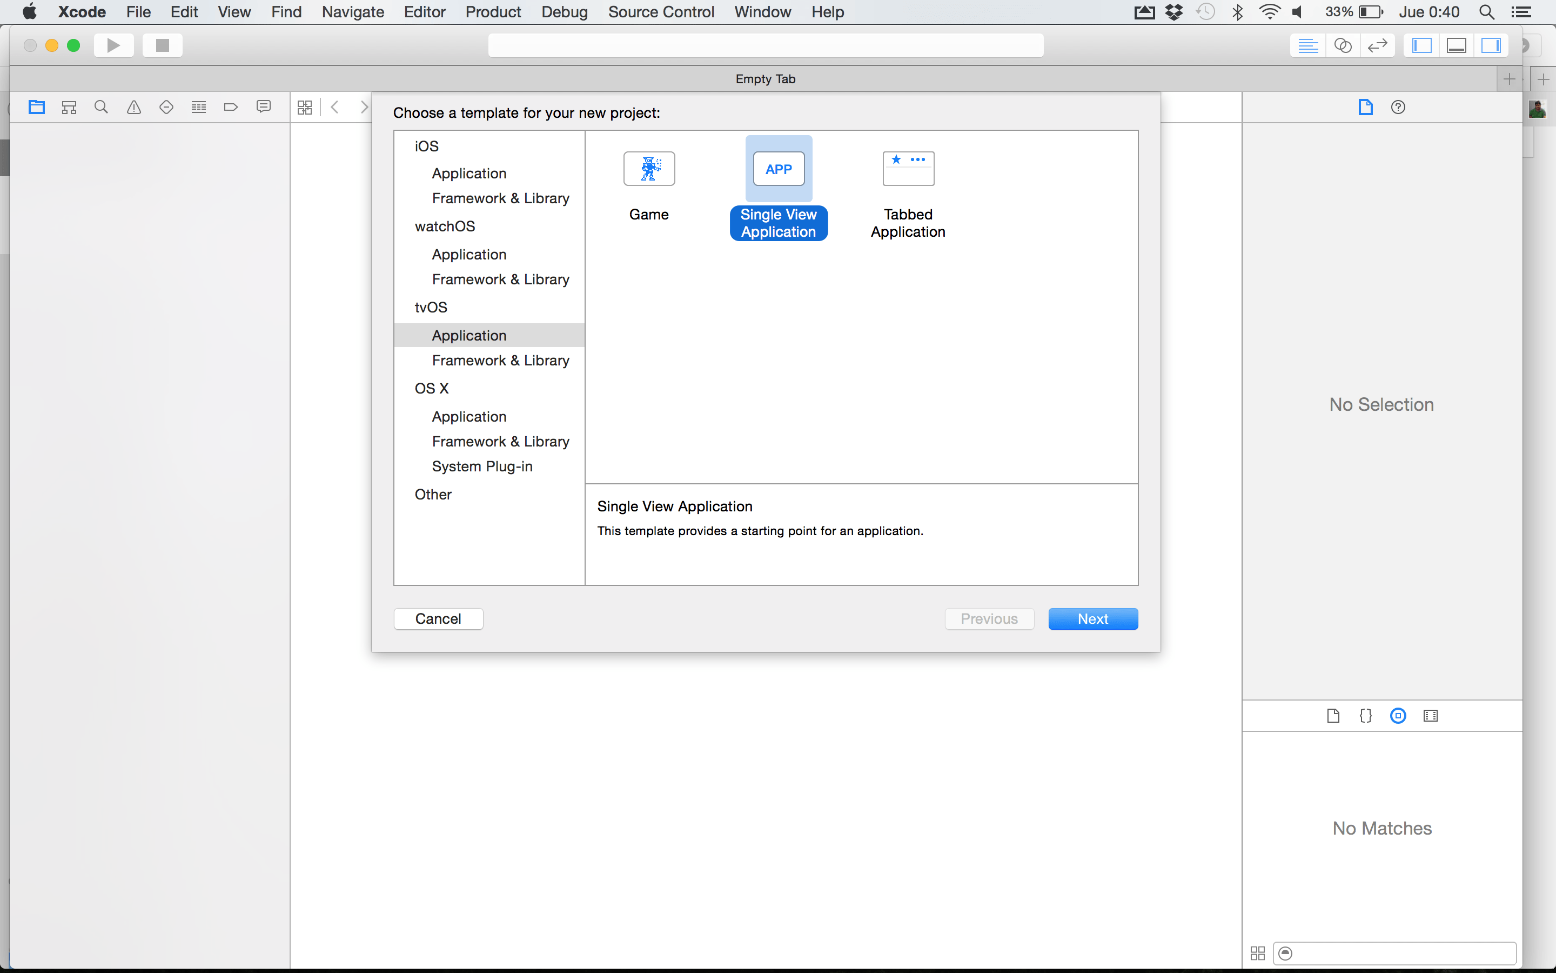Open the Symbol navigator icon
Viewport: 1556px width, 973px height.
tap(69, 108)
